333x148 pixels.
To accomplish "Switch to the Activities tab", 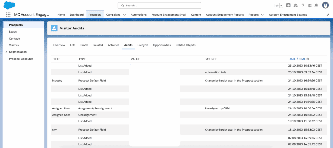I will pos(113,45).
